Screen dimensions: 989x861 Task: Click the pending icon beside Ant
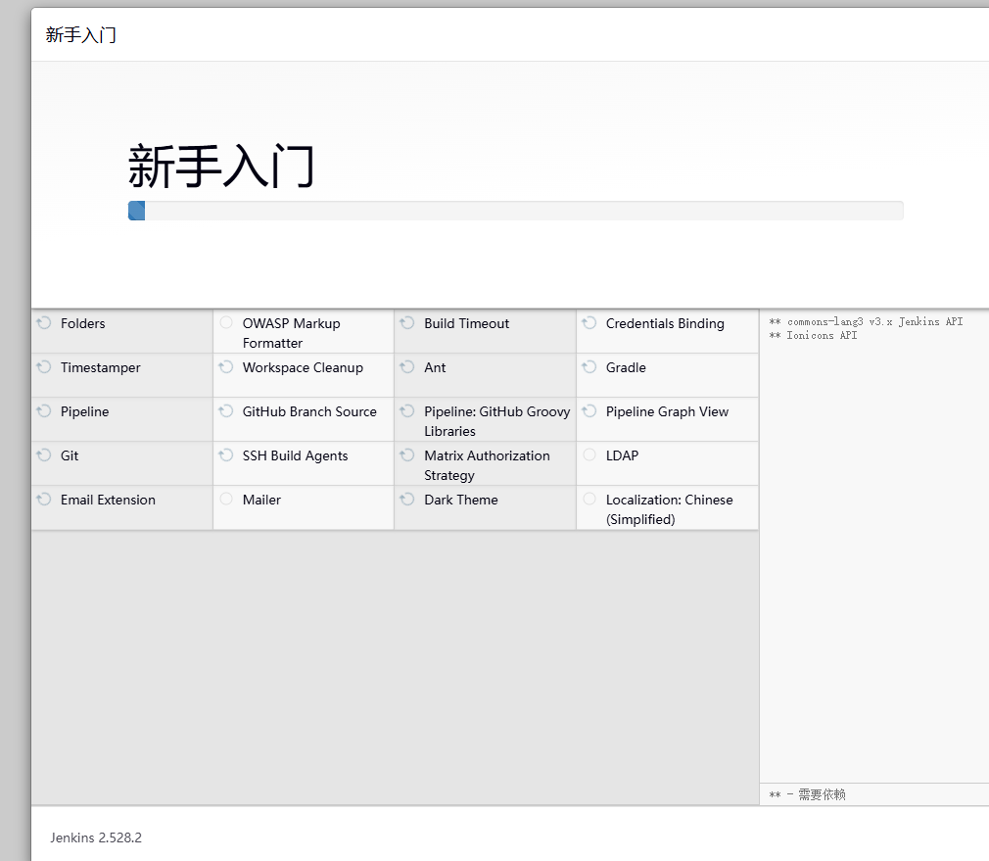pos(407,367)
